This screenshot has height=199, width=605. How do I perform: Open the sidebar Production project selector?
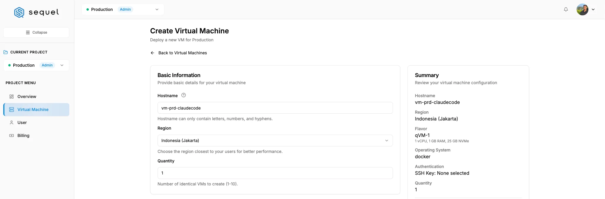pyautogui.click(x=36, y=65)
